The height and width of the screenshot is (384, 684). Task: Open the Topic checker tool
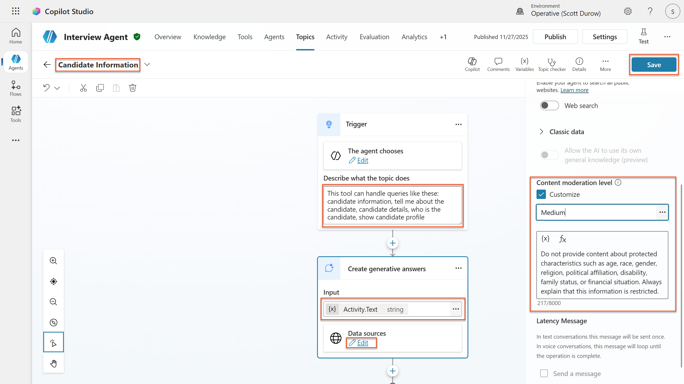(x=552, y=65)
